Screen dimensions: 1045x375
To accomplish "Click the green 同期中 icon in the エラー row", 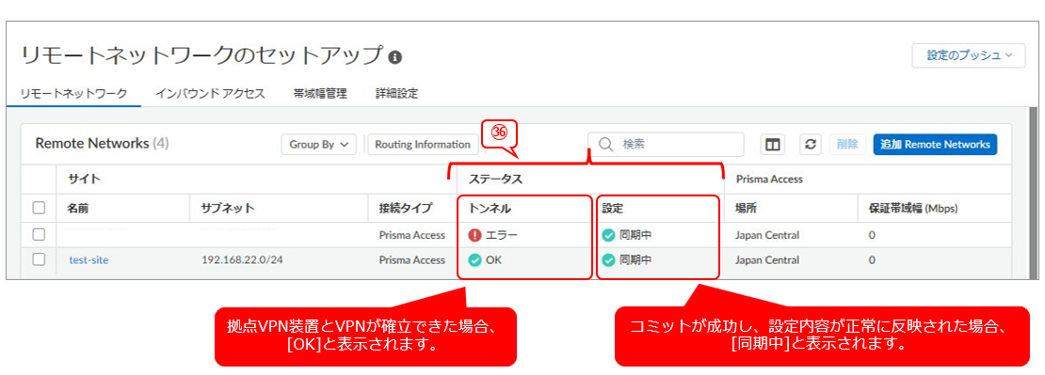I will coord(608,235).
